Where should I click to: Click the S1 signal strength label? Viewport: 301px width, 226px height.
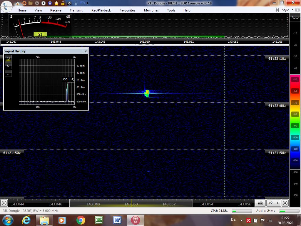coord(40,34)
